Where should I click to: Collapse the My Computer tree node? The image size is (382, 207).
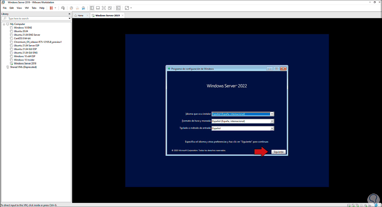tap(4, 24)
